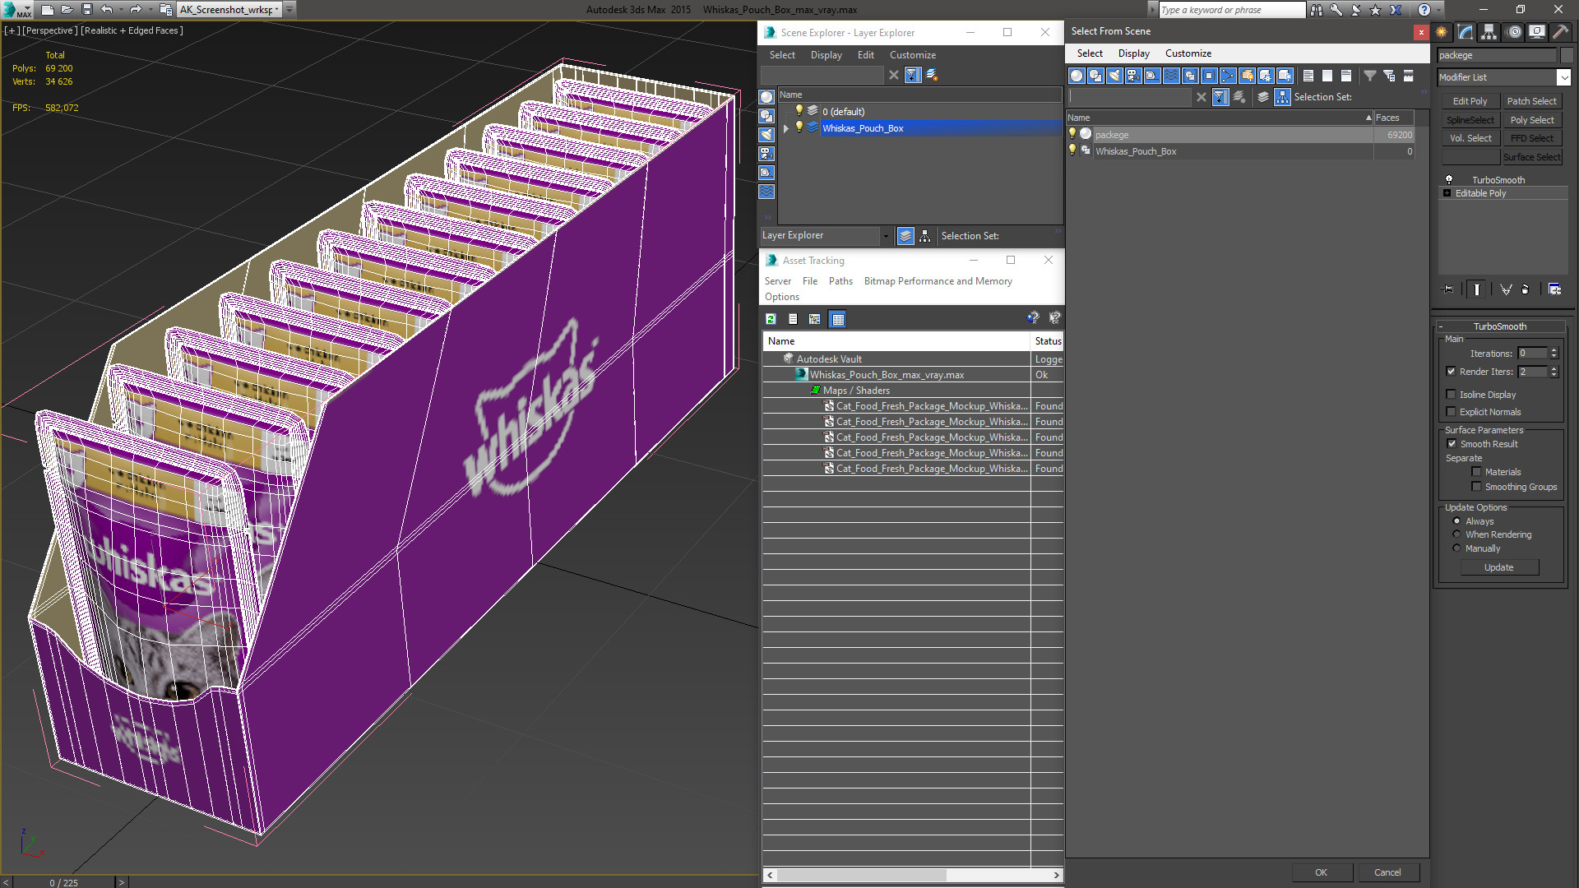Image resolution: width=1579 pixels, height=888 pixels.
Task: Open Paths menu in Asset Tracking
Action: (840, 281)
